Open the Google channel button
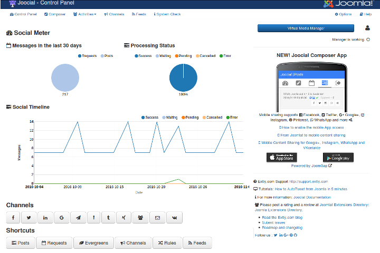 [x=62, y=218]
